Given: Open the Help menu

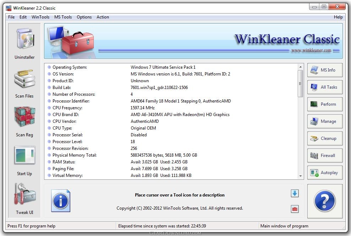Looking at the screenshot, I should pos(338,17).
